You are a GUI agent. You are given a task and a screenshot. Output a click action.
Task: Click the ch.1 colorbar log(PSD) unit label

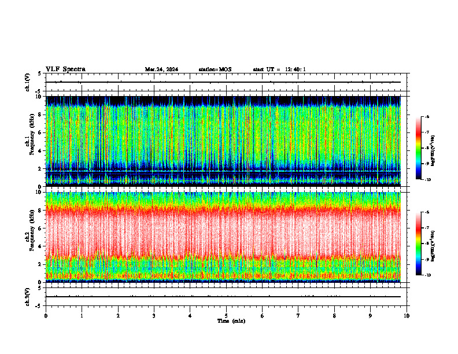point(433,150)
